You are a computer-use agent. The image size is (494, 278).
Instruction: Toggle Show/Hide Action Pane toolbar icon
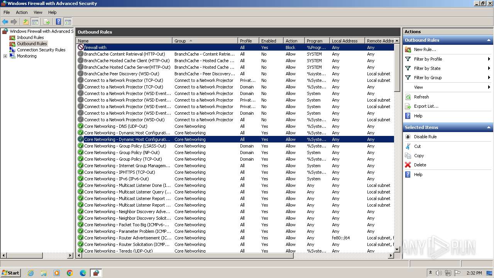coord(68,22)
